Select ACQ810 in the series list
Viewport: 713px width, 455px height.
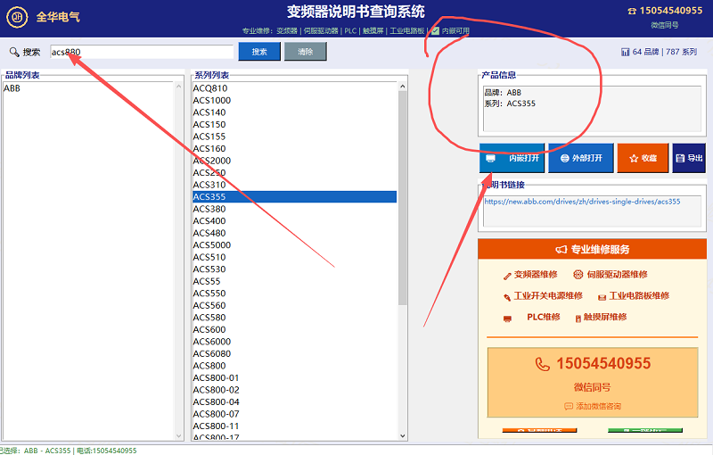210,88
